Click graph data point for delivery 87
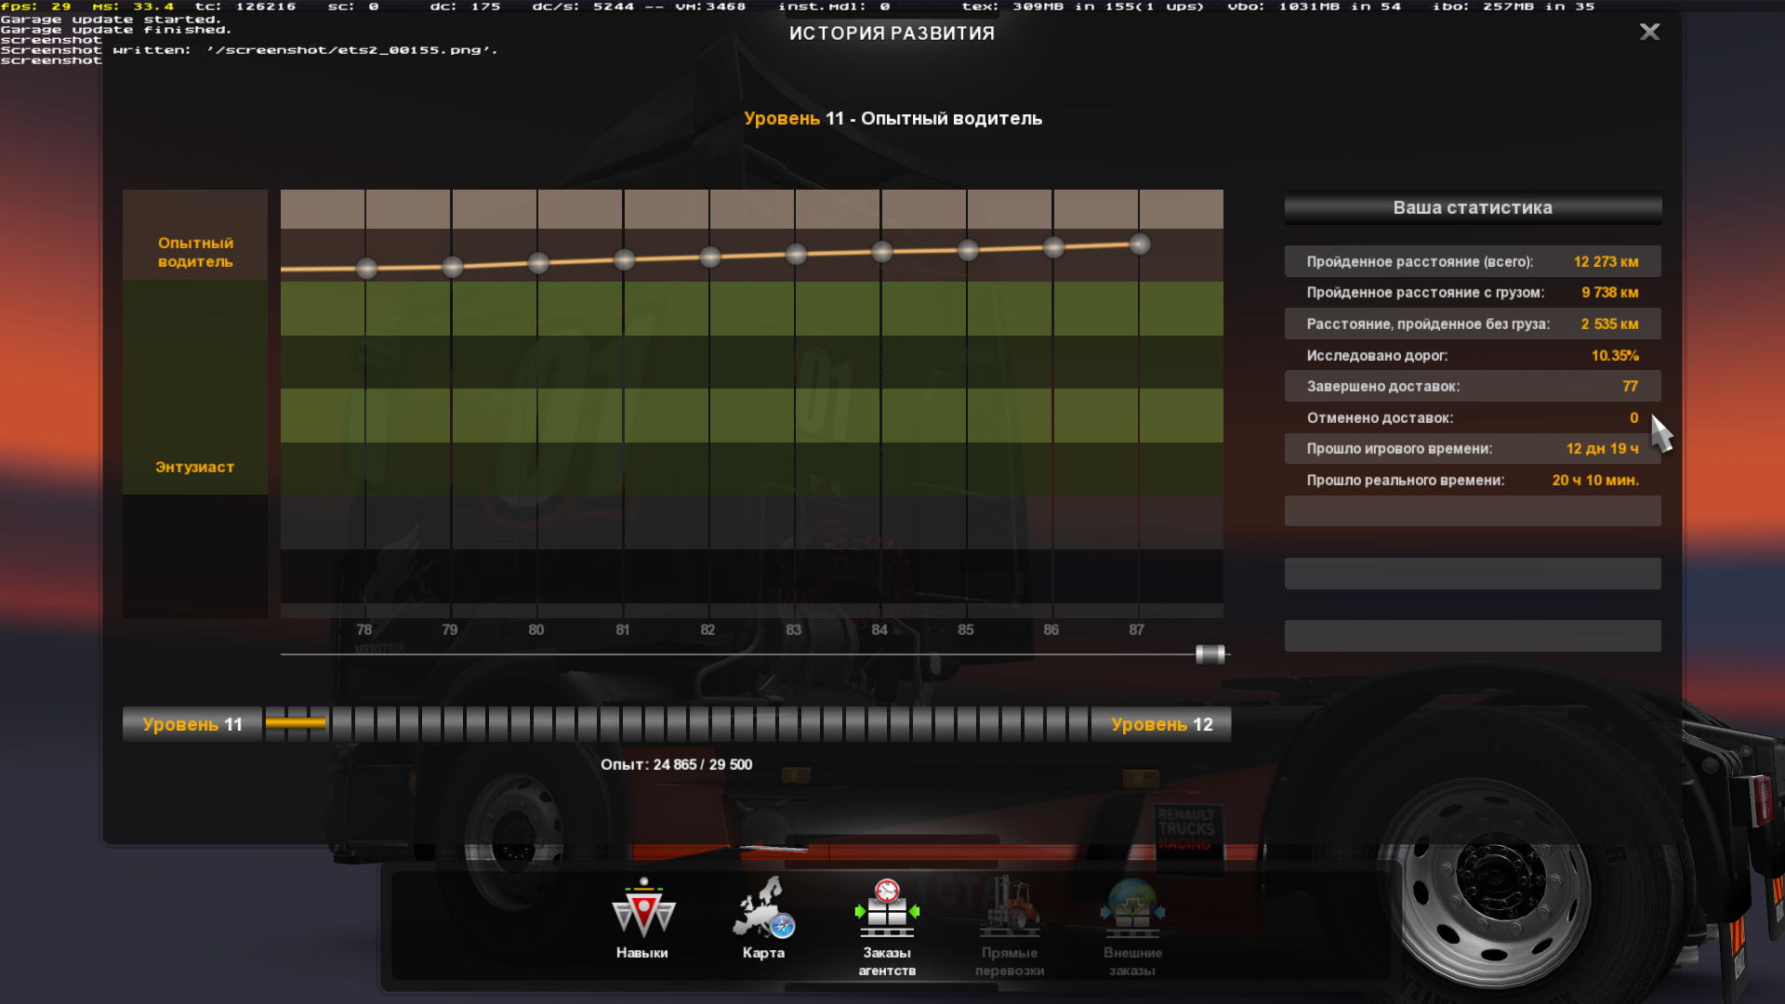This screenshot has height=1004, width=1785. [x=1140, y=244]
